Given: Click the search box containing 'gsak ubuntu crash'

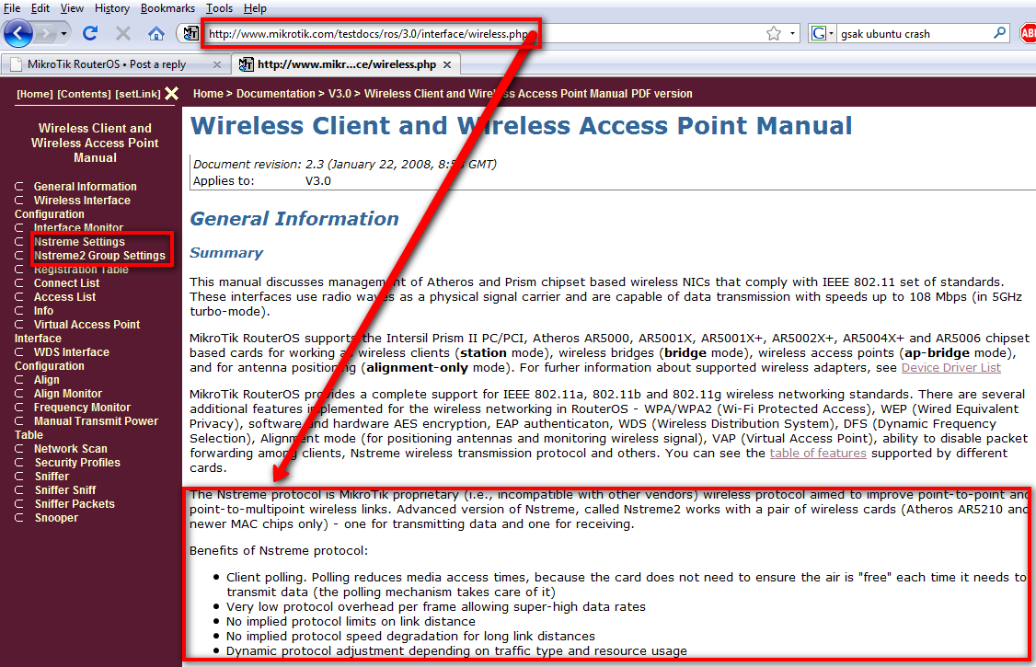Looking at the screenshot, I should pyautogui.click(x=915, y=34).
